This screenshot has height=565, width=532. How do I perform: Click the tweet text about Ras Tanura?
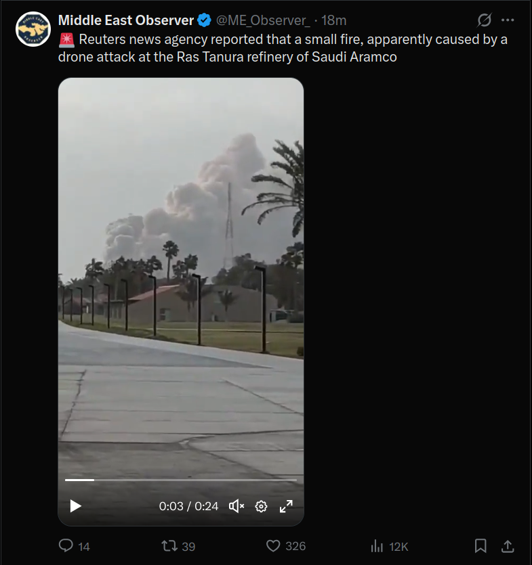(283, 48)
